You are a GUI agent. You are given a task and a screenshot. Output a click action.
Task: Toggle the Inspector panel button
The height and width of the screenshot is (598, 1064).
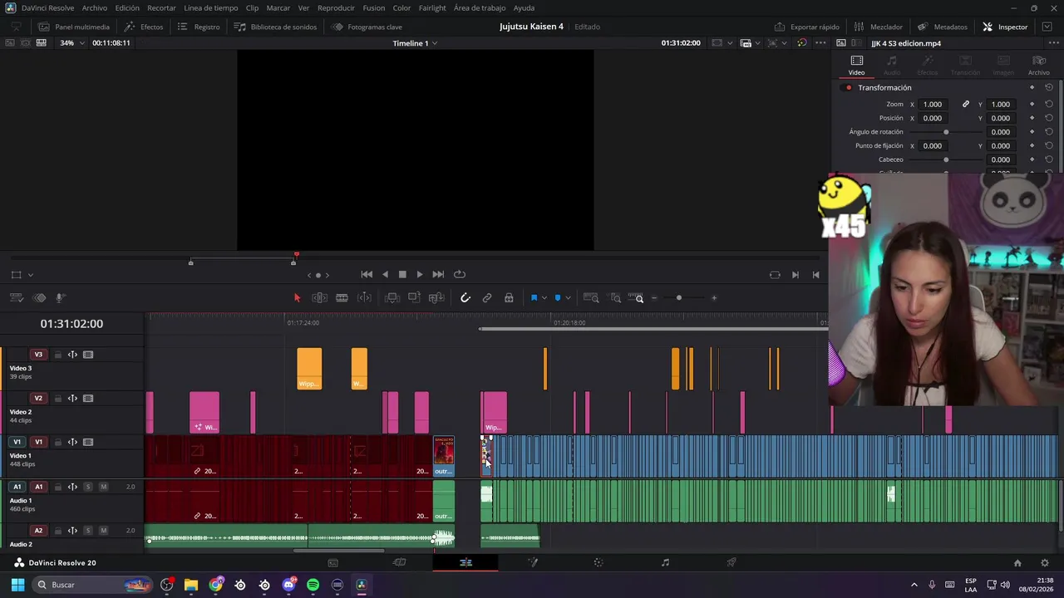coord(1005,27)
